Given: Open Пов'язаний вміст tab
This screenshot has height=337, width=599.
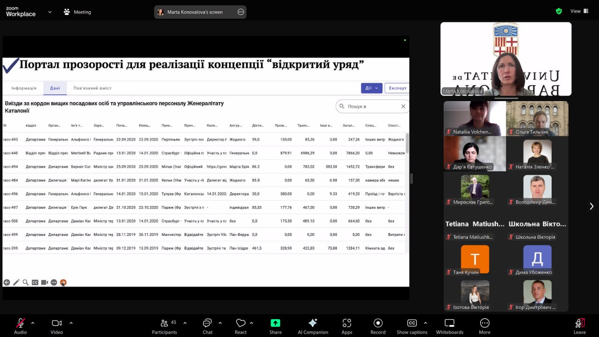Looking at the screenshot, I should (x=93, y=88).
